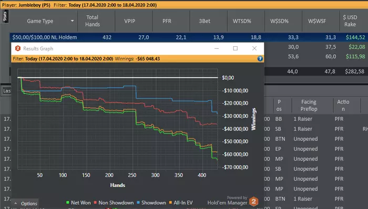This screenshot has height=209, width=368.
Task: Sort by the W$SD% column header
Action: click(279, 21)
